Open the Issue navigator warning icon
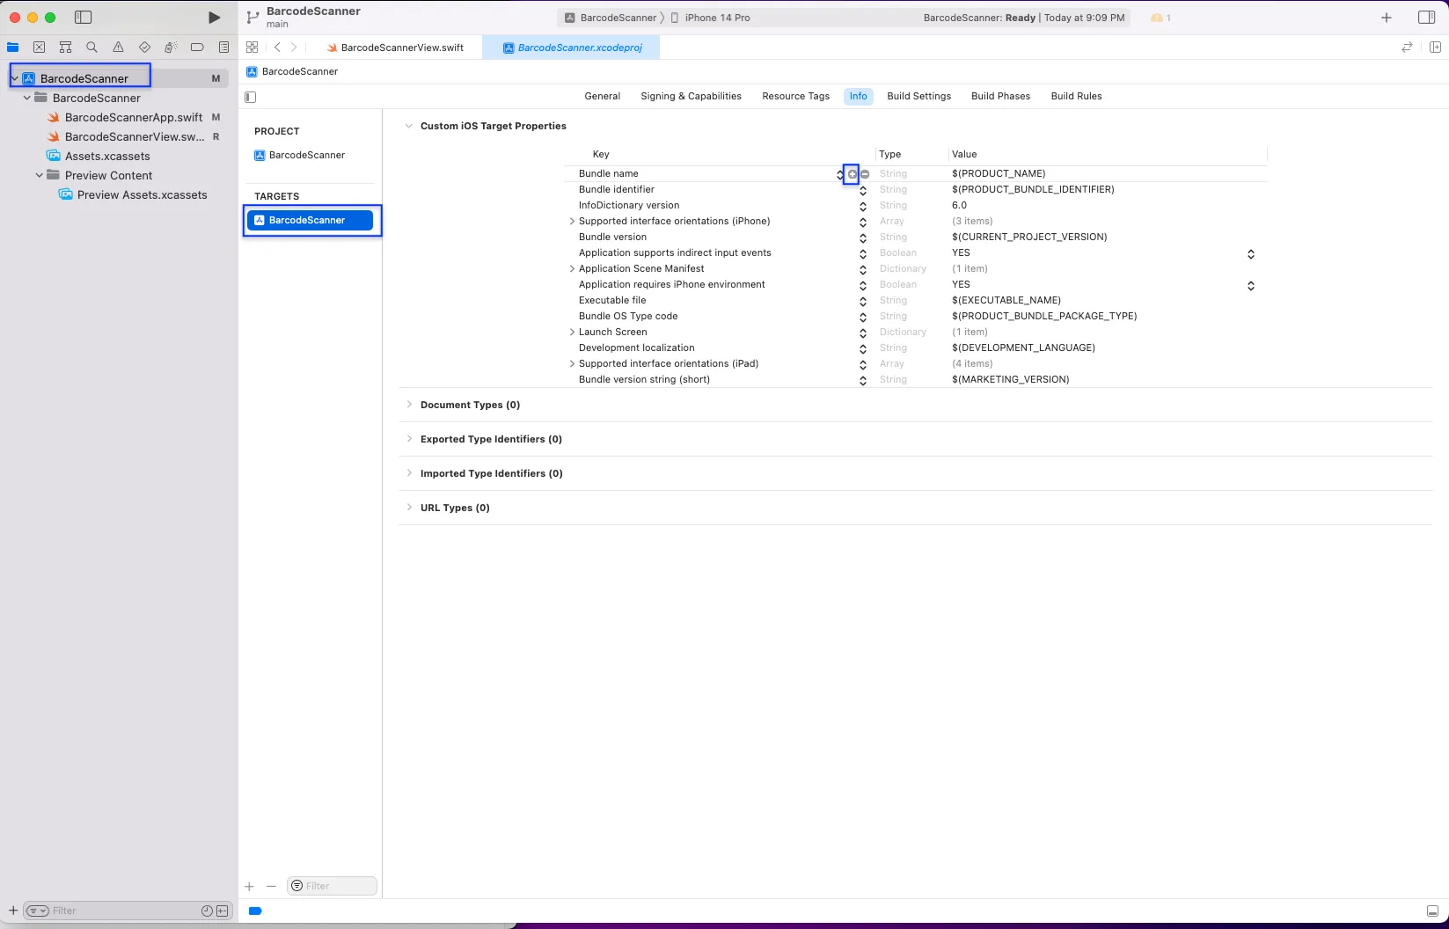1449x929 pixels. (118, 48)
